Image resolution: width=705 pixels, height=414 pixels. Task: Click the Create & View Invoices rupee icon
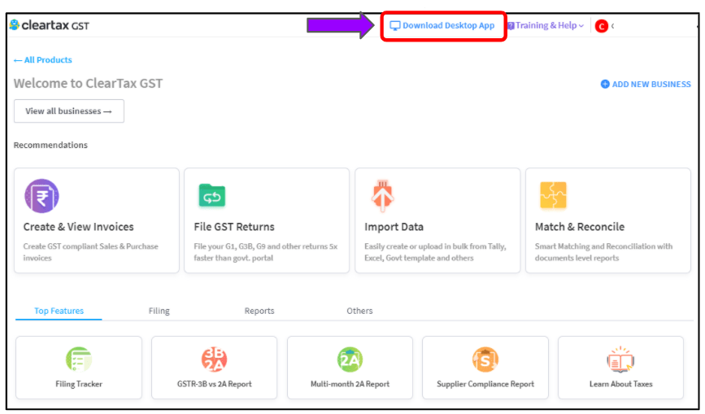click(x=41, y=196)
